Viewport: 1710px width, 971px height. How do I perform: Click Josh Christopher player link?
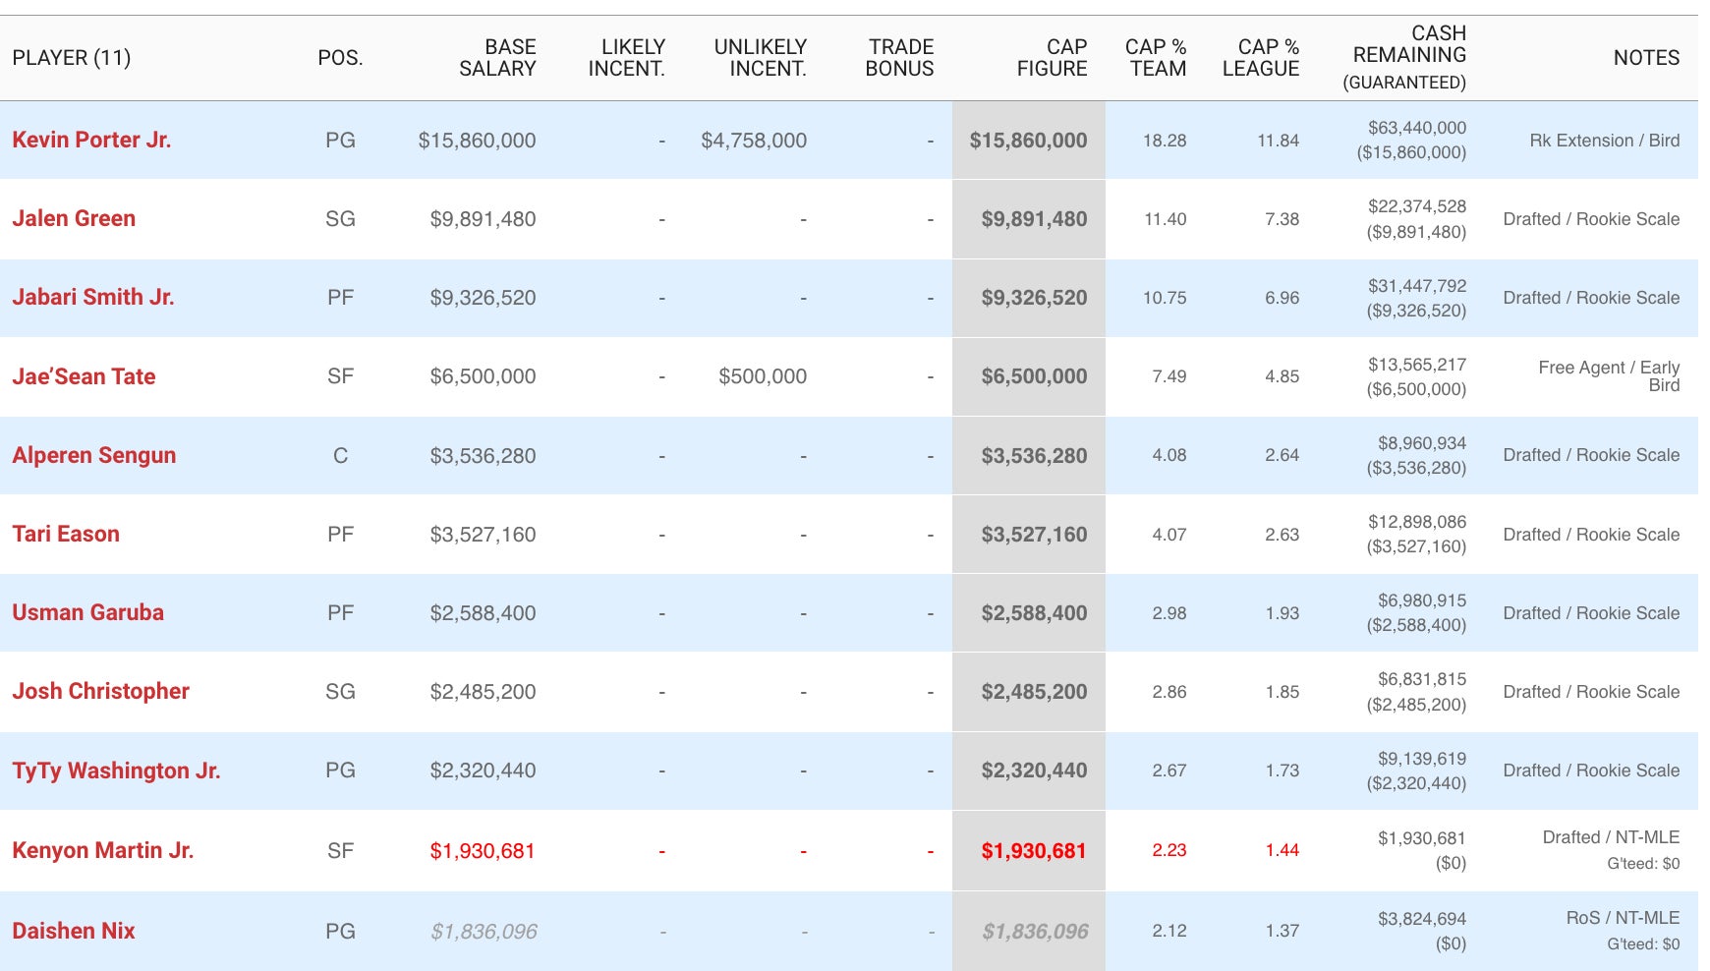(100, 691)
